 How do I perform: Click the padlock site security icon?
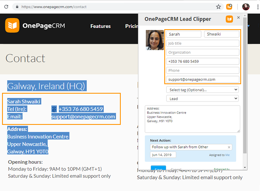coord(17,7)
